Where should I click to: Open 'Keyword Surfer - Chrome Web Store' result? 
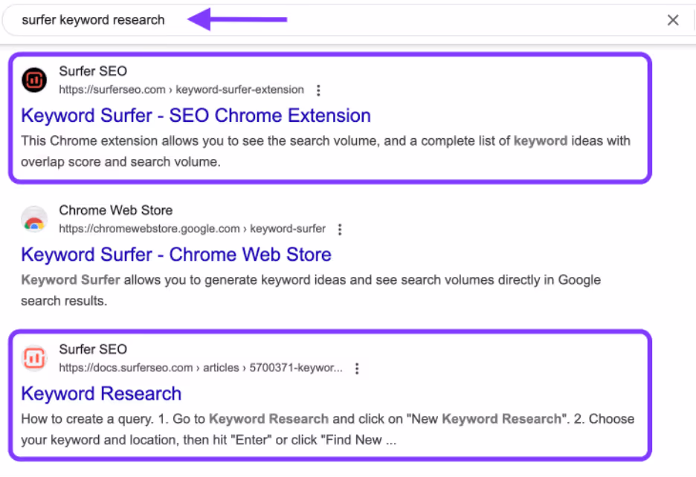176,255
